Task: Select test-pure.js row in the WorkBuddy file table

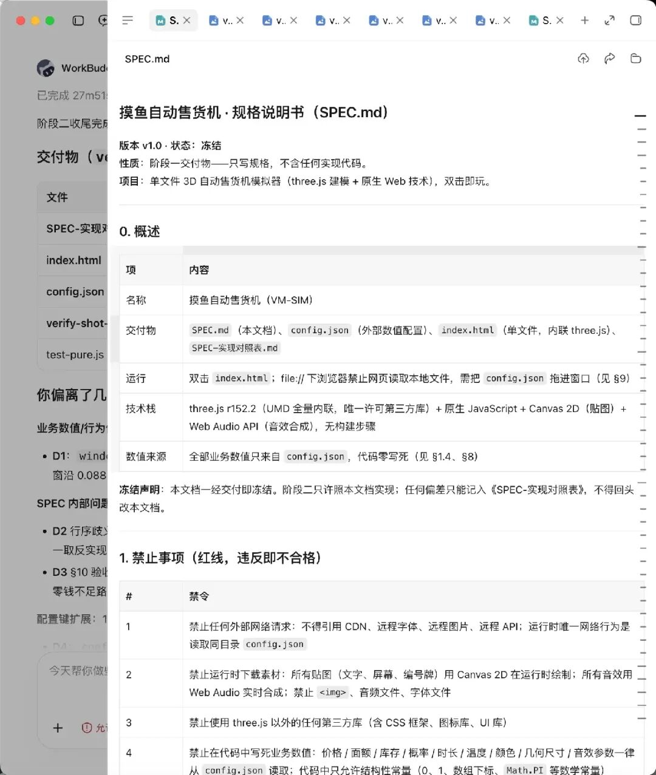Action: tap(73, 354)
